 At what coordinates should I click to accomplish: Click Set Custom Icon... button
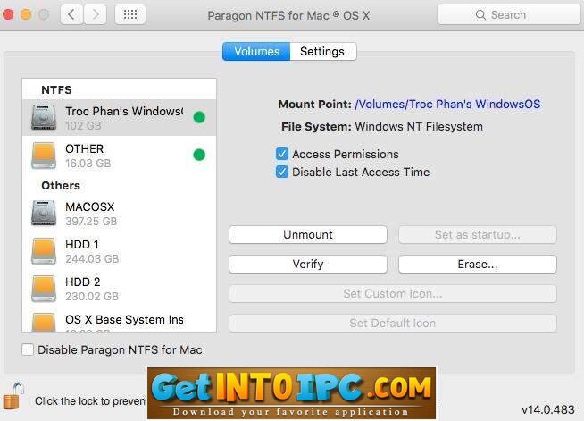393,293
